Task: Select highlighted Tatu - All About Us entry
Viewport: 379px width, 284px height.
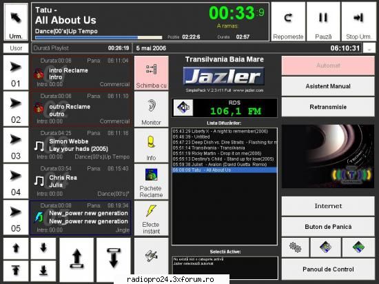Action: [x=225, y=170]
